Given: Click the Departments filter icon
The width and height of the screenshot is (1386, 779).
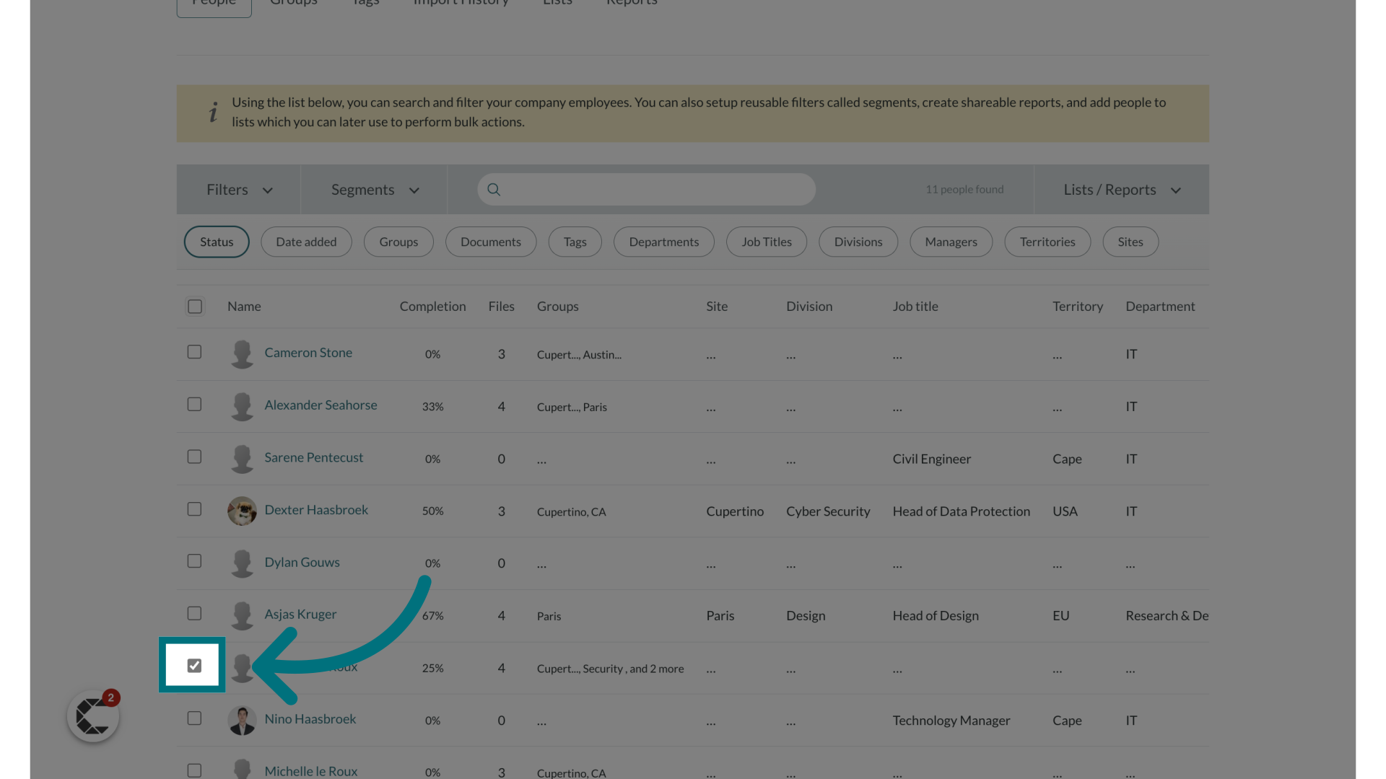Looking at the screenshot, I should pyautogui.click(x=663, y=242).
